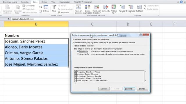Viewport: 186px width, 104px height.
Task: Click the Consolidar icon
Action: point(106,7)
